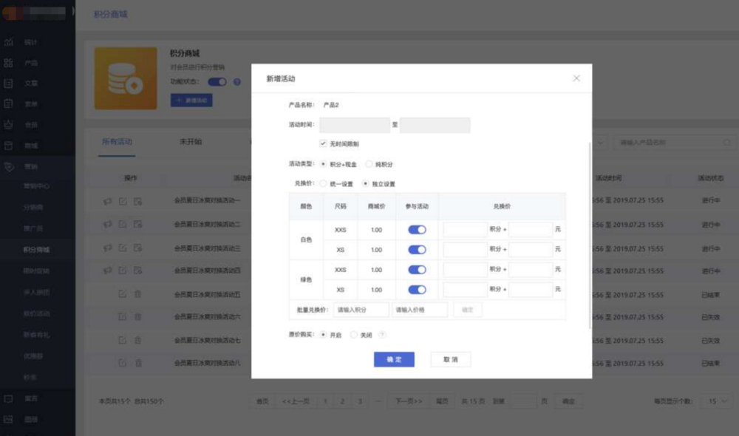The image size is (739, 436).
Task: Choose the 统一设置 radio for 兑换价
Action: (322, 183)
